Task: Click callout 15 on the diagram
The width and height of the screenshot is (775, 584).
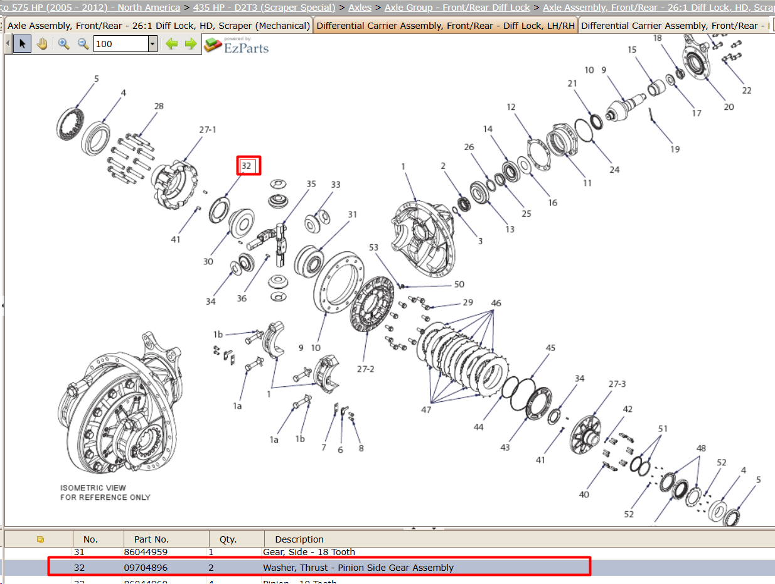Action: (x=631, y=50)
